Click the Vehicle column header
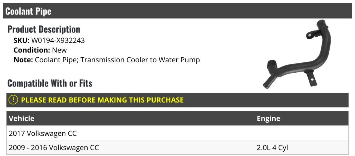355x156 pixels. [x=22, y=118]
